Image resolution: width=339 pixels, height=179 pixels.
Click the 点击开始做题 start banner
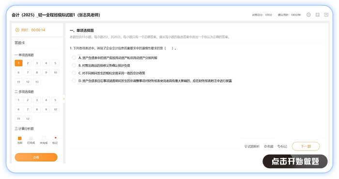click(295, 161)
